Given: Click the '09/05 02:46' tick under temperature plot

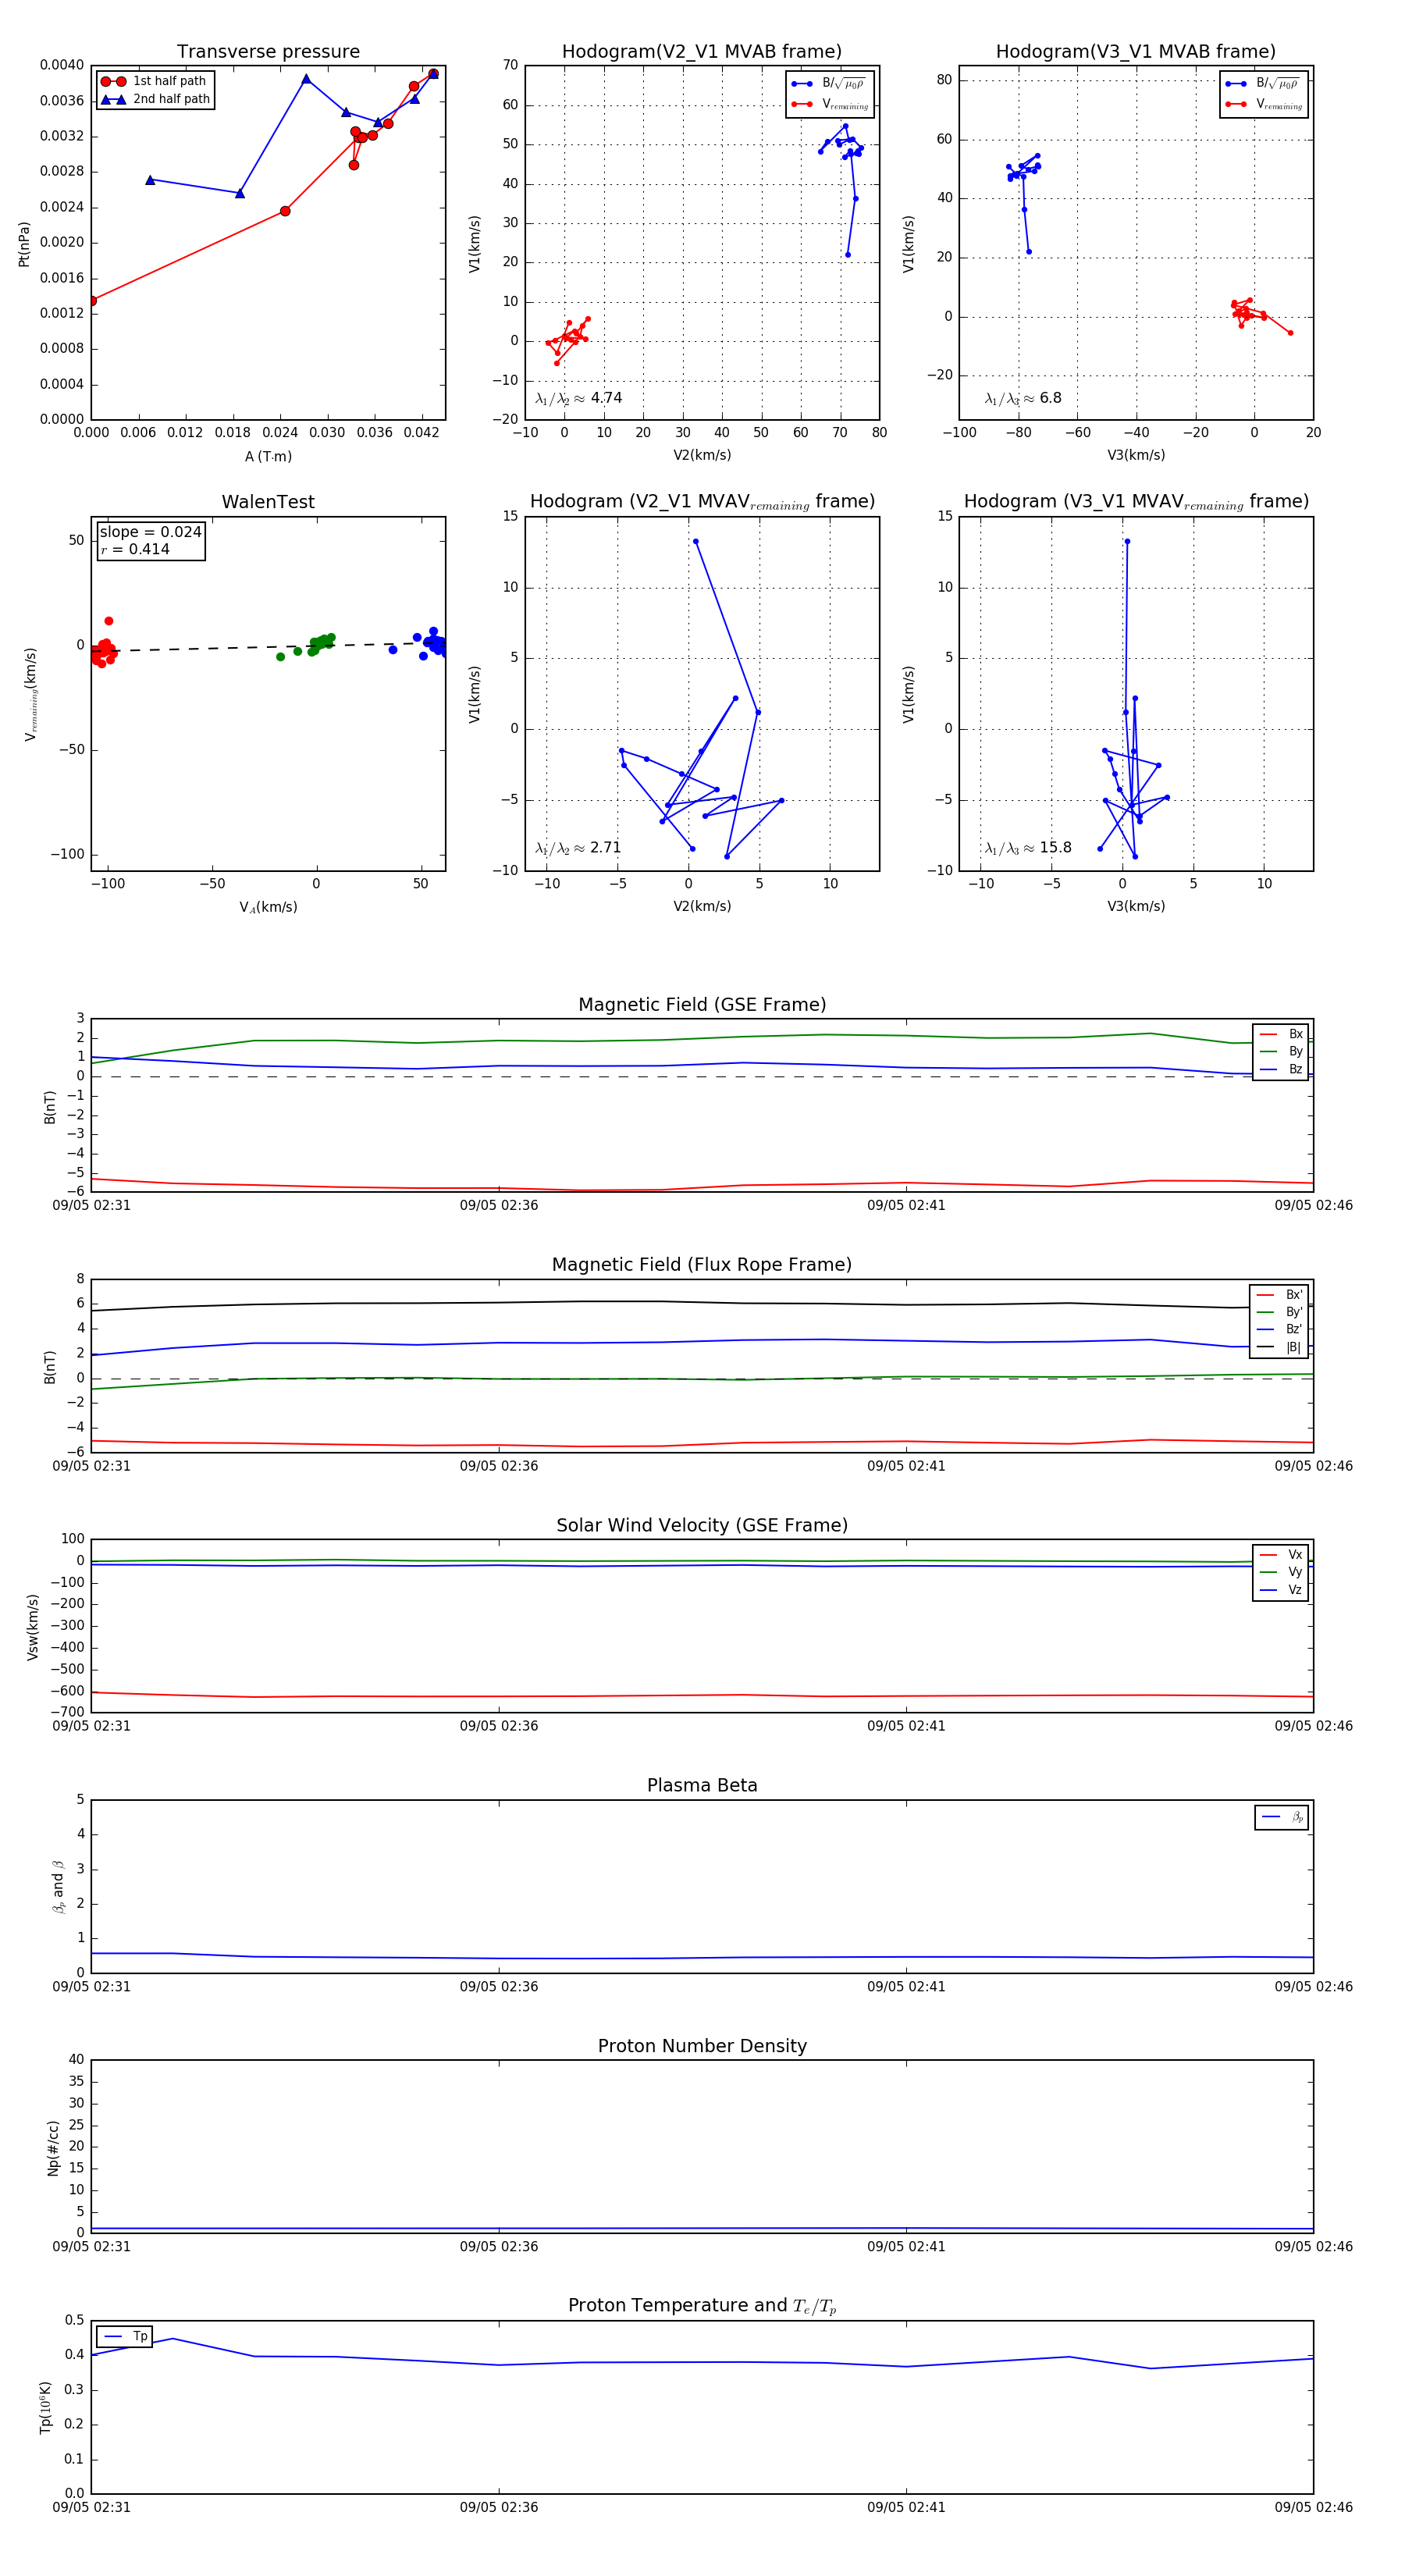Looking at the screenshot, I should [1313, 2508].
